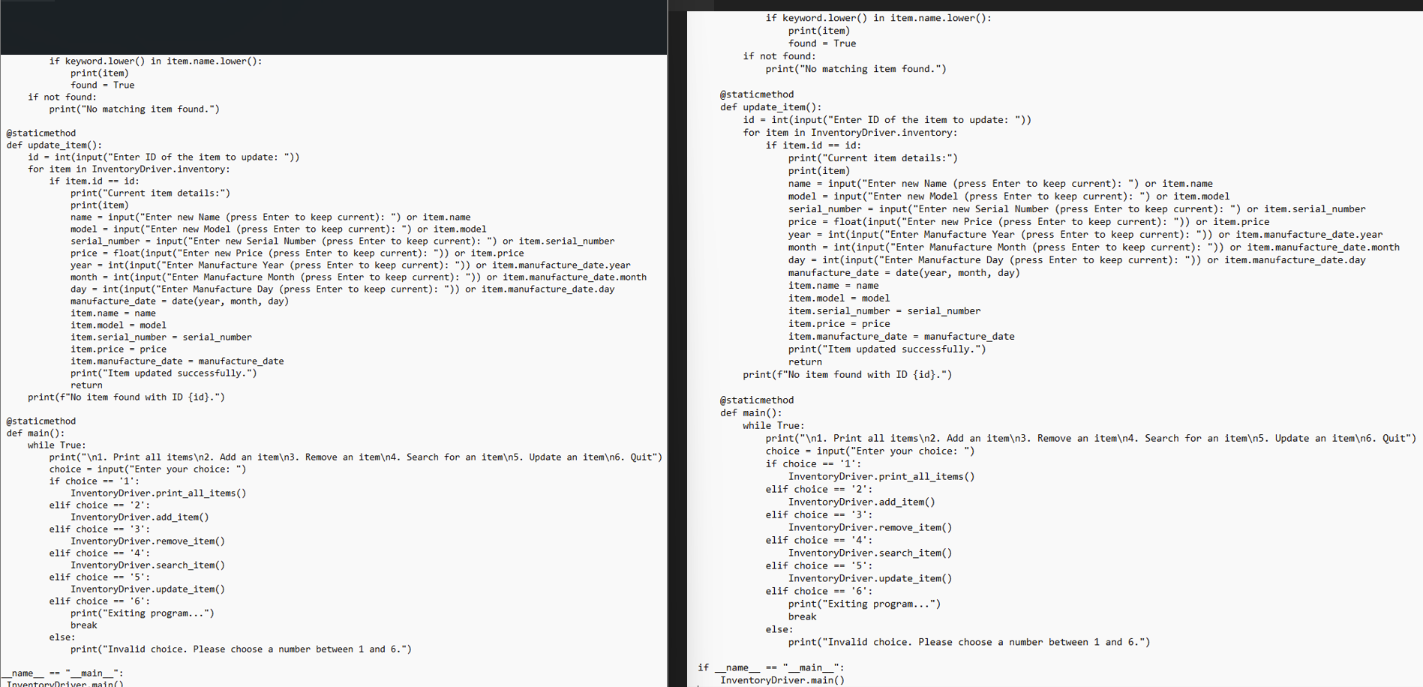Image resolution: width=1423 pixels, height=687 pixels.
Task: Click the break statement in left pane
Action: [x=83, y=625]
